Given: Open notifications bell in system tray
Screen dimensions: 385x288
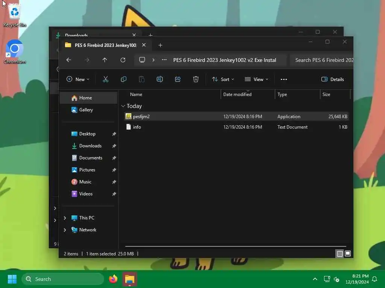Looking at the screenshot, I should click(x=375, y=279).
